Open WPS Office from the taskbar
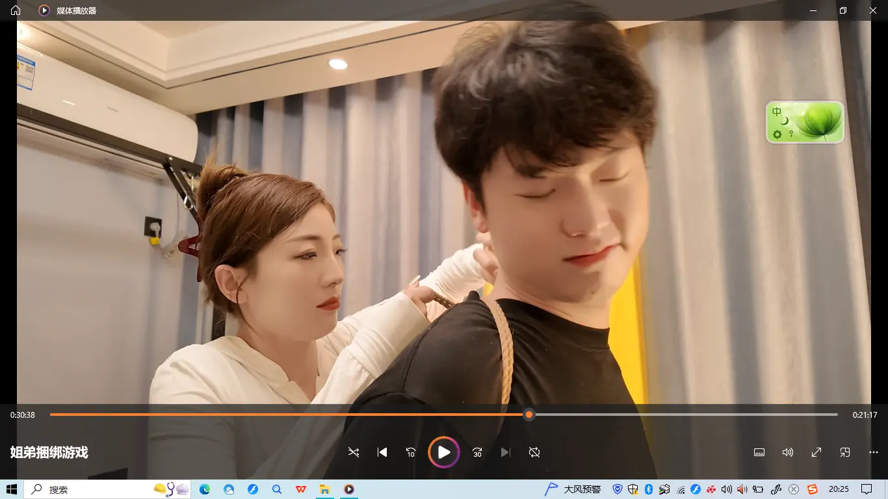Screen dimensions: 888x499 click(x=301, y=489)
